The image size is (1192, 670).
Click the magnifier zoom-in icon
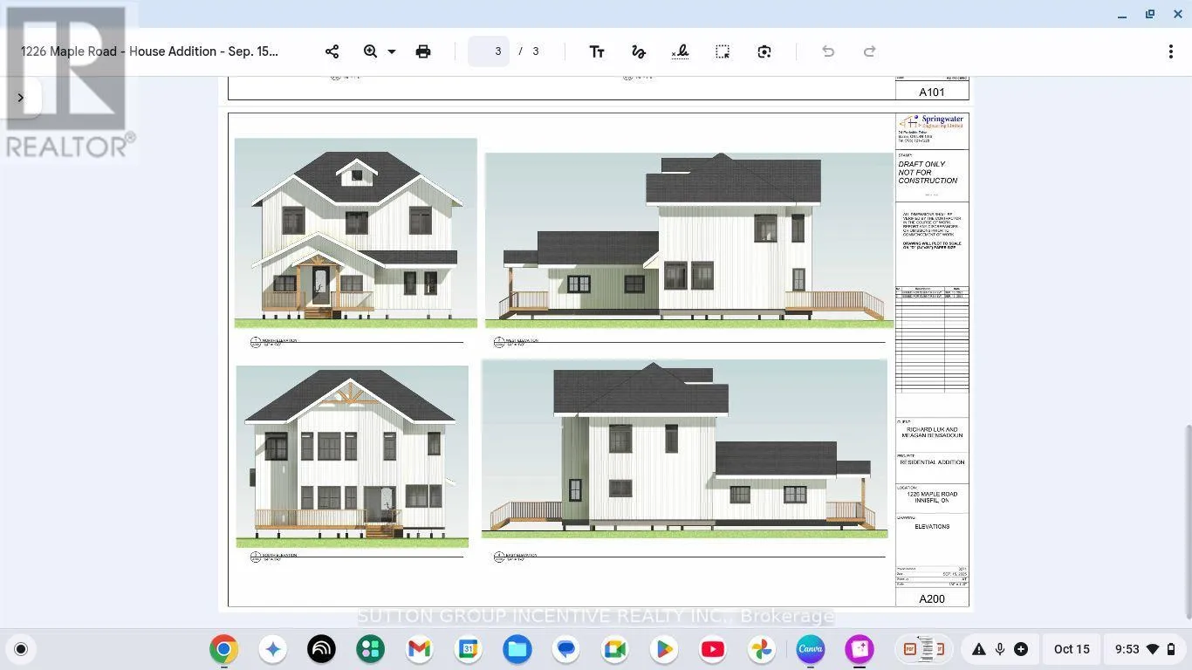tap(370, 51)
